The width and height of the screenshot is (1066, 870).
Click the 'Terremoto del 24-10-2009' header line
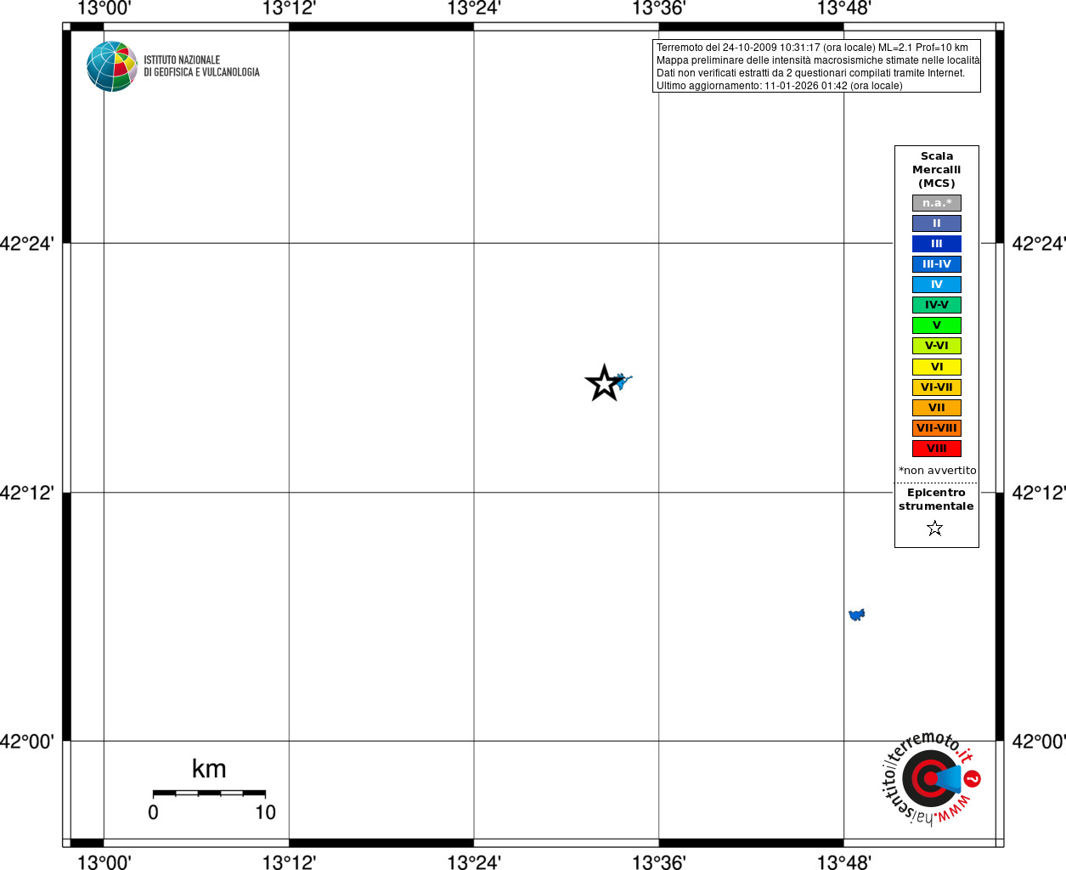(x=812, y=48)
